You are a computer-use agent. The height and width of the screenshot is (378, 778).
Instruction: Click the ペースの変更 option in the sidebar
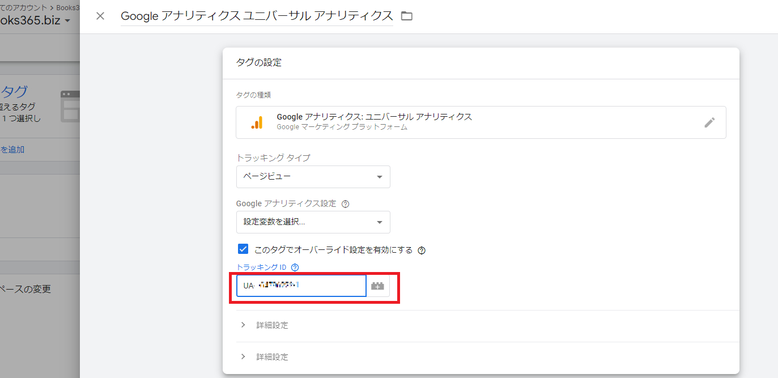(25, 288)
